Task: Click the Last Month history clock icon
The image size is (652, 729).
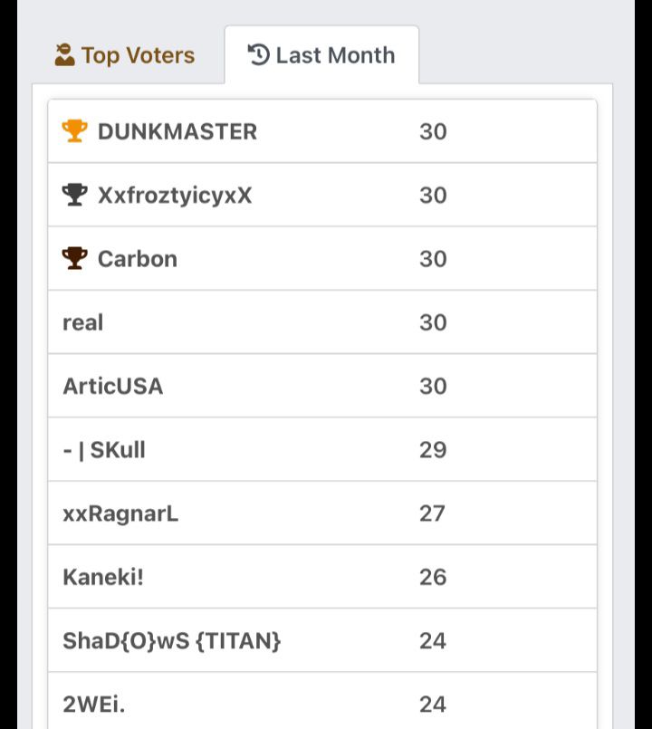Action: pos(258,55)
